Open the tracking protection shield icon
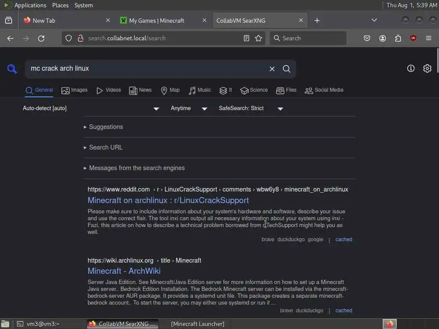Screen dimensions: 439x329 pos(69,38)
